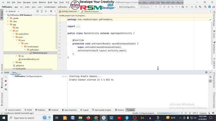Open Chrome from the Windows taskbar

[96, 118]
